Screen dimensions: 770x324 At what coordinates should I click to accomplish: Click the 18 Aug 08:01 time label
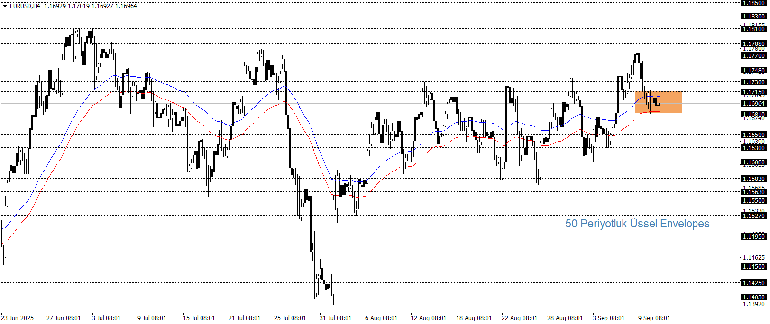click(x=474, y=318)
